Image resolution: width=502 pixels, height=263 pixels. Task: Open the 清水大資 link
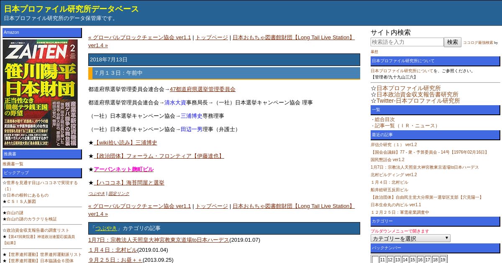[x=175, y=102]
